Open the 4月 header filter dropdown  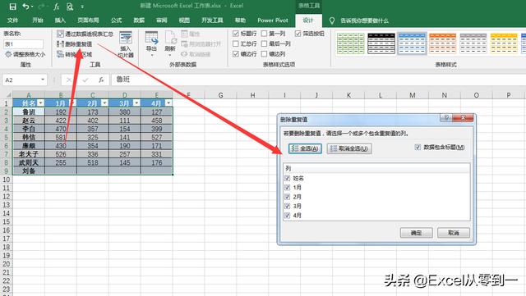point(168,102)
